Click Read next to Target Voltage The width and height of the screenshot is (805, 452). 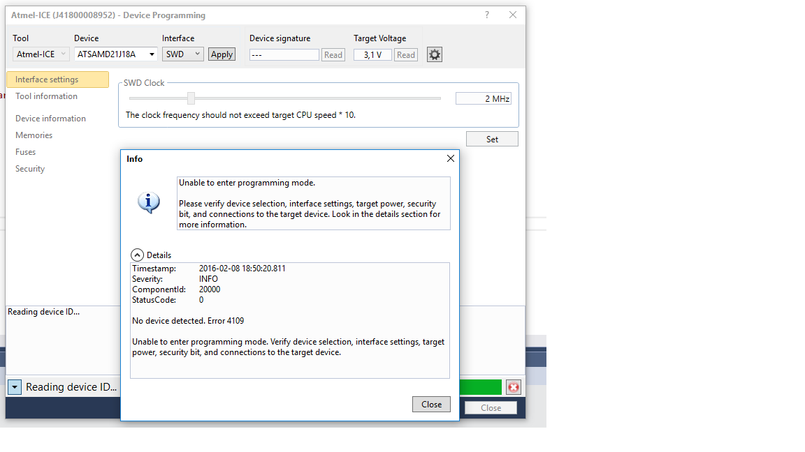(x=405, y=55)
